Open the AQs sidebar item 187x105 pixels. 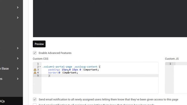pyautogui.click(x=2, y=101)
